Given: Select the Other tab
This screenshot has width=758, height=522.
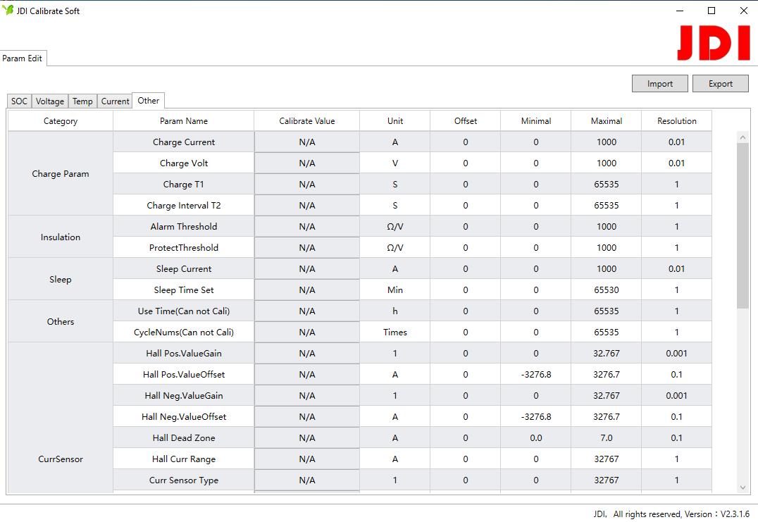Looking at the screenshot, I should point(149,101).
